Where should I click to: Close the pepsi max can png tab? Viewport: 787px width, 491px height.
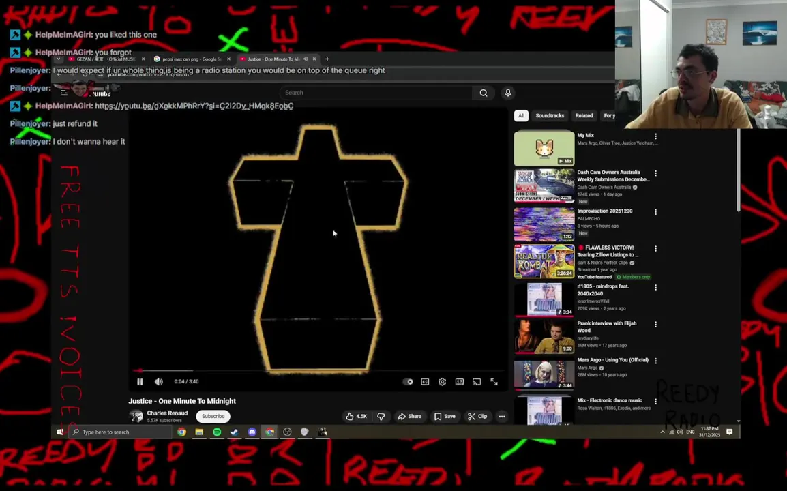click(229, 59)
